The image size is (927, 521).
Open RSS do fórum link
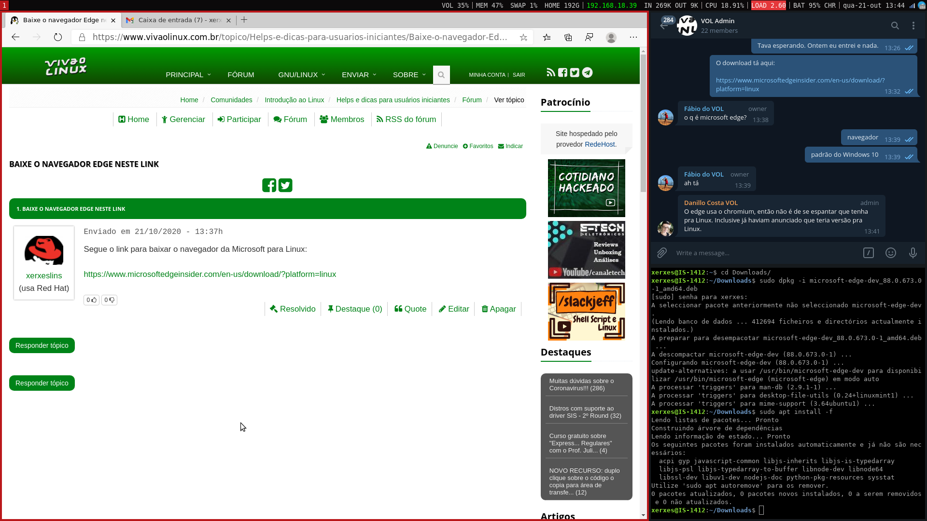pos(407,120)
